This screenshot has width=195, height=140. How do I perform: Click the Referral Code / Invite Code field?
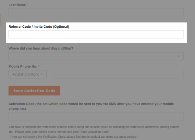(96, 35)
